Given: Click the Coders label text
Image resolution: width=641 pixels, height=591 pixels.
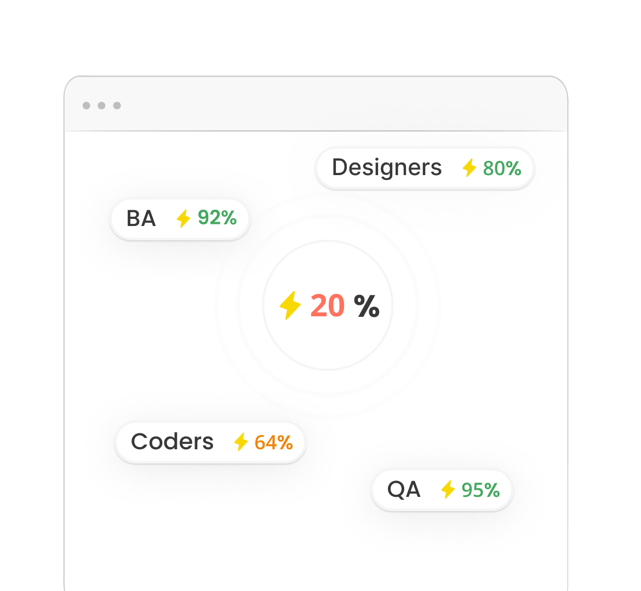Looking at the screenshot, I should (x=172, y=442).
